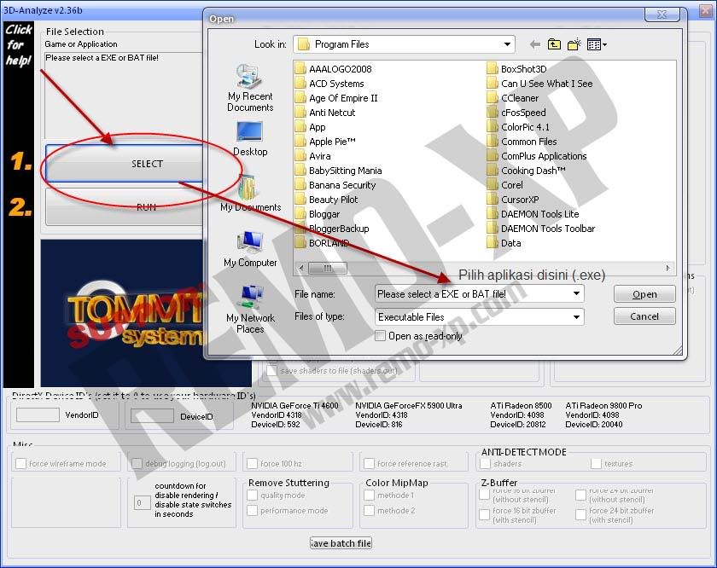Select the CCleaner folder in list
The width and height of the screenshot is (717, 568).
520,98
